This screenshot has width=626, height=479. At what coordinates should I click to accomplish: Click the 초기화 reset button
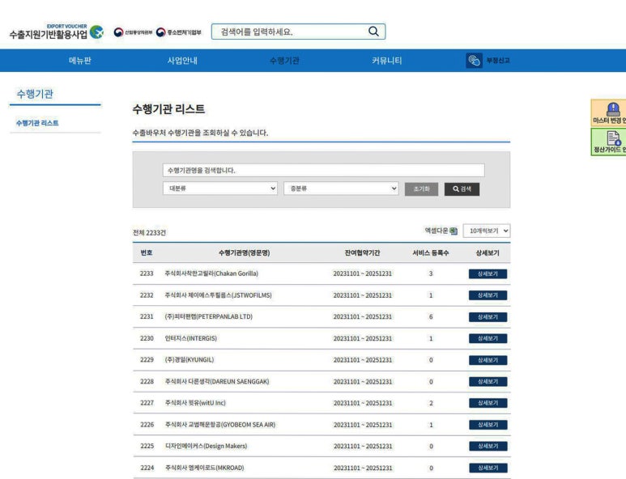(421, 189)
